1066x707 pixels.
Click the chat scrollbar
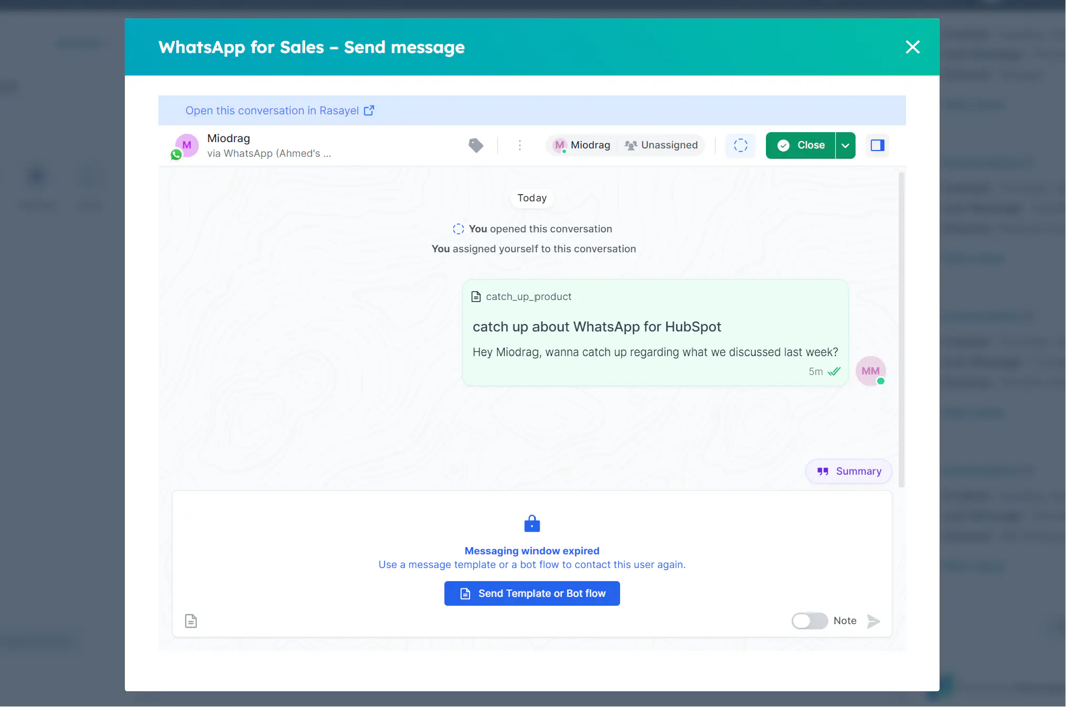[901, 329]
